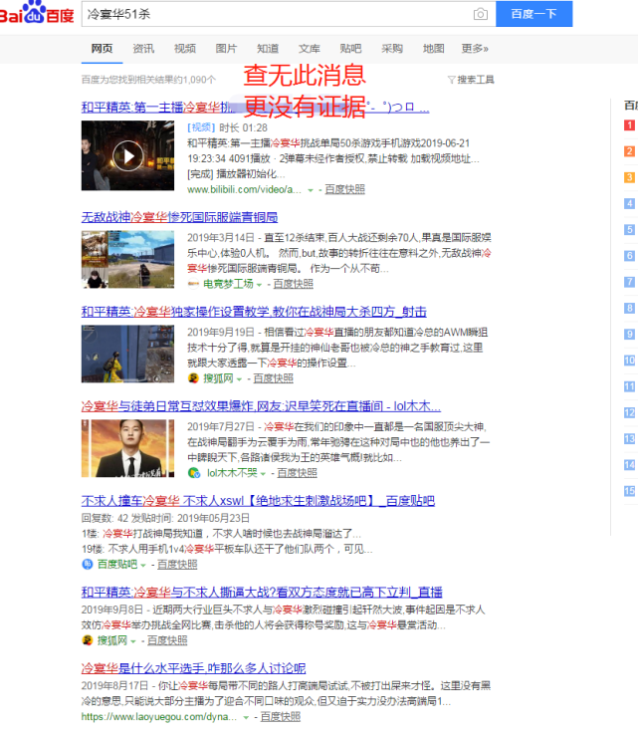Viewport: 638px width, 734px height.
Task: Play the bilibili video thumbnail
Action: click(127, 155)
